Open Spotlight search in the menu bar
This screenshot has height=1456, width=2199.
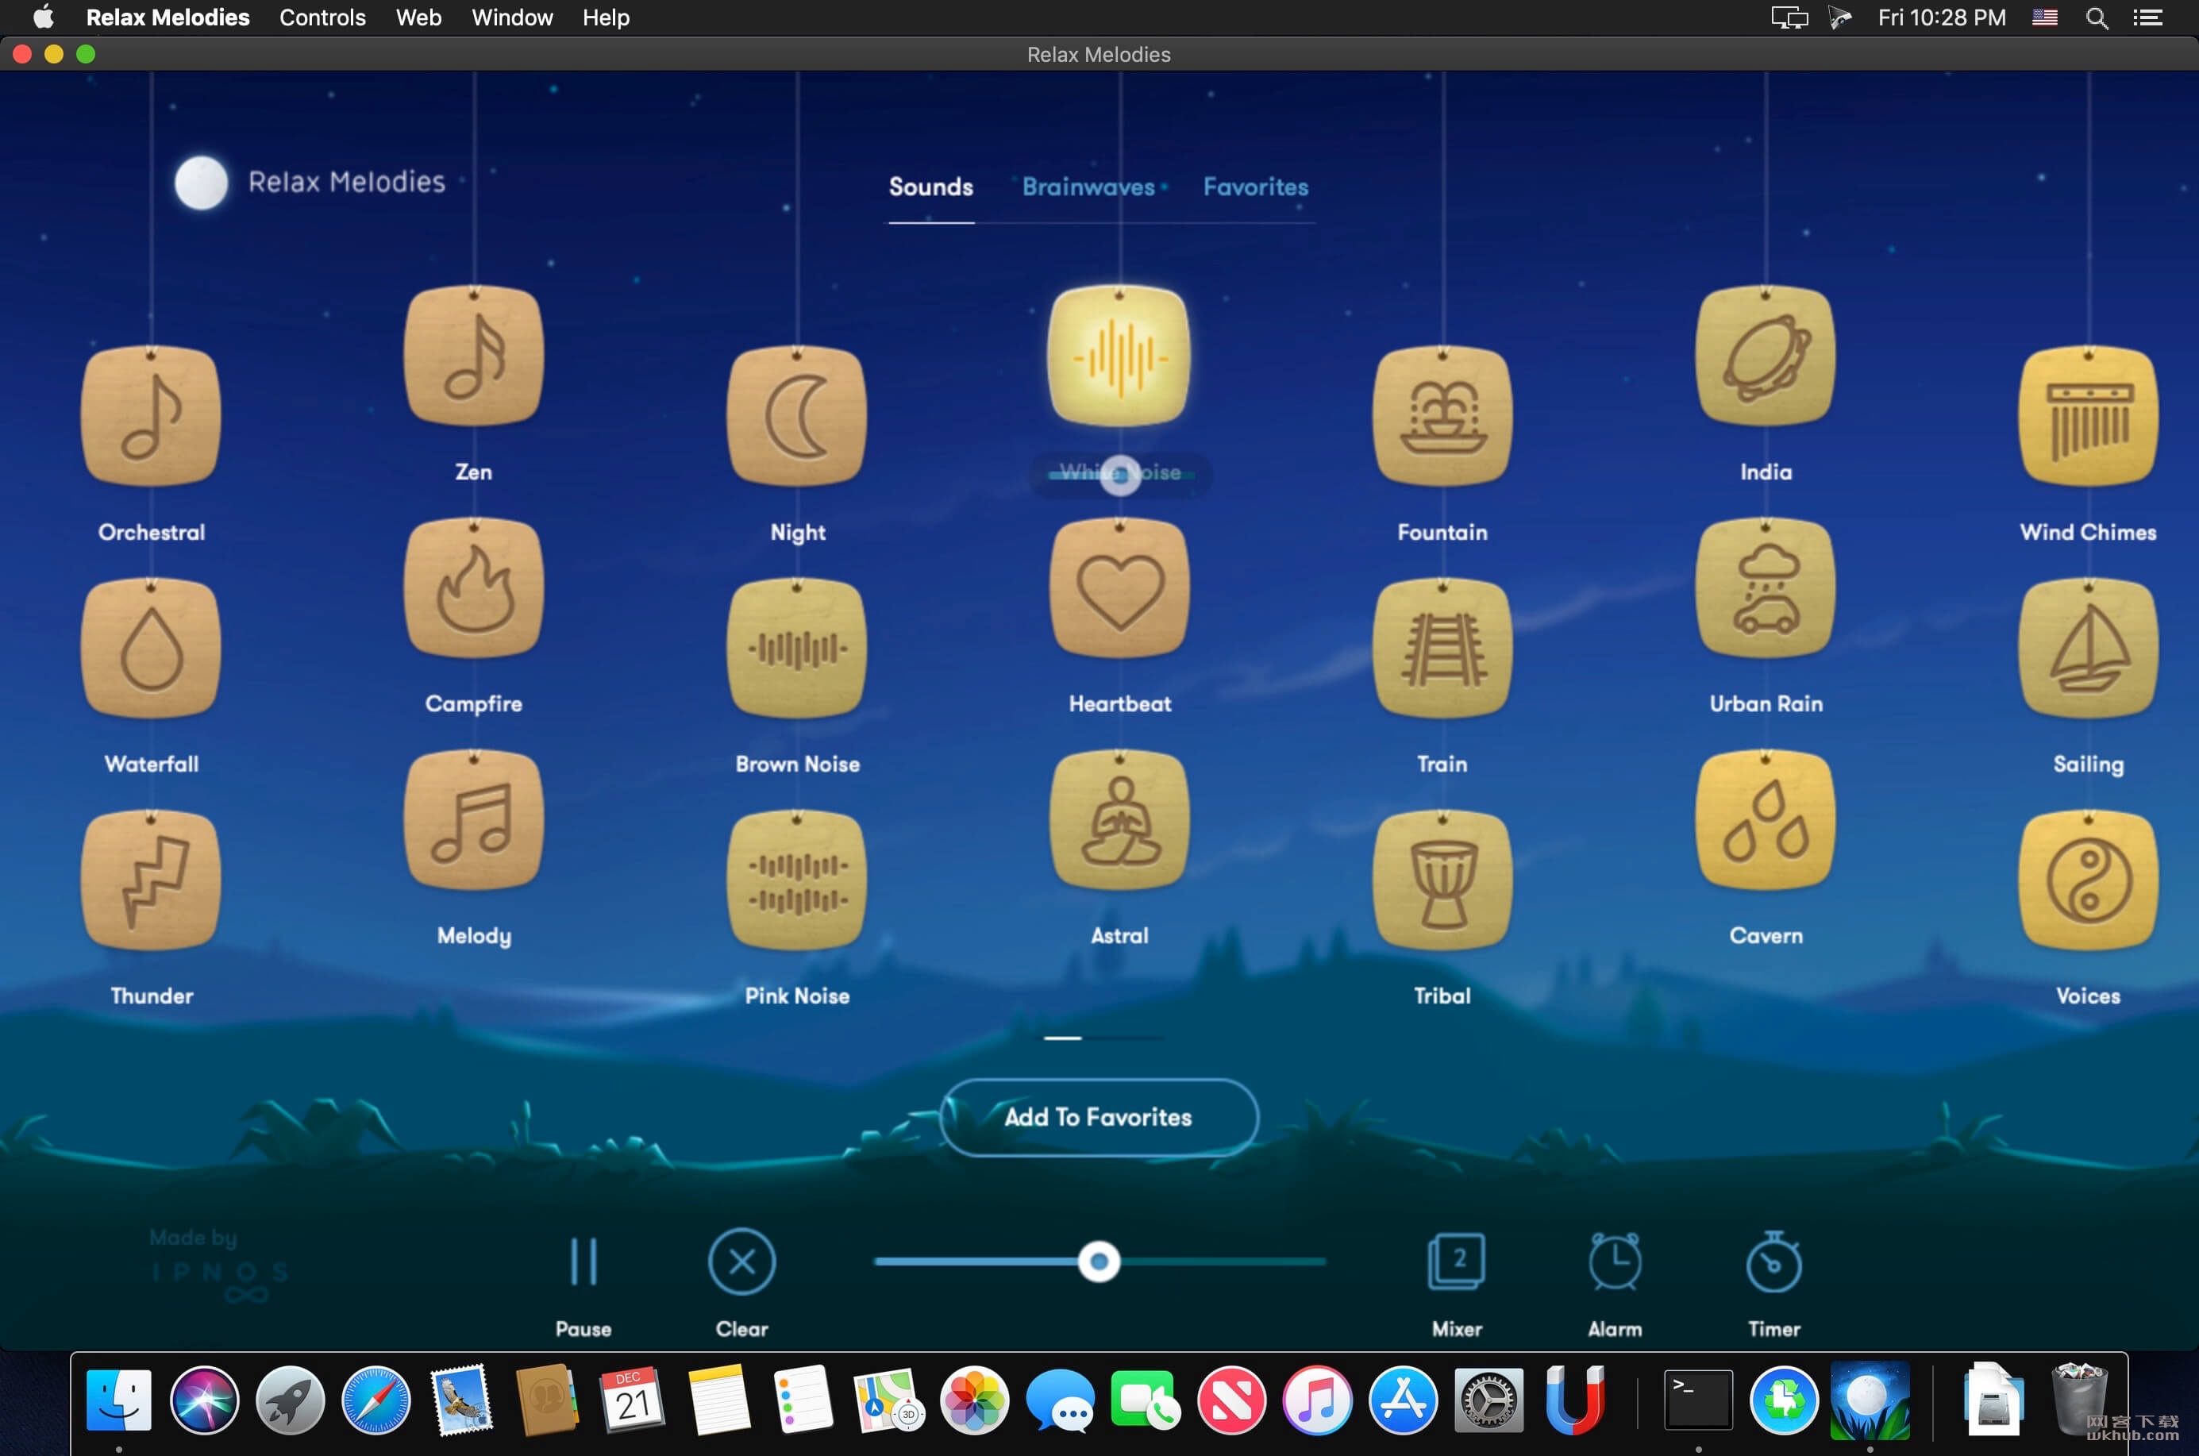pos(2096,17)
